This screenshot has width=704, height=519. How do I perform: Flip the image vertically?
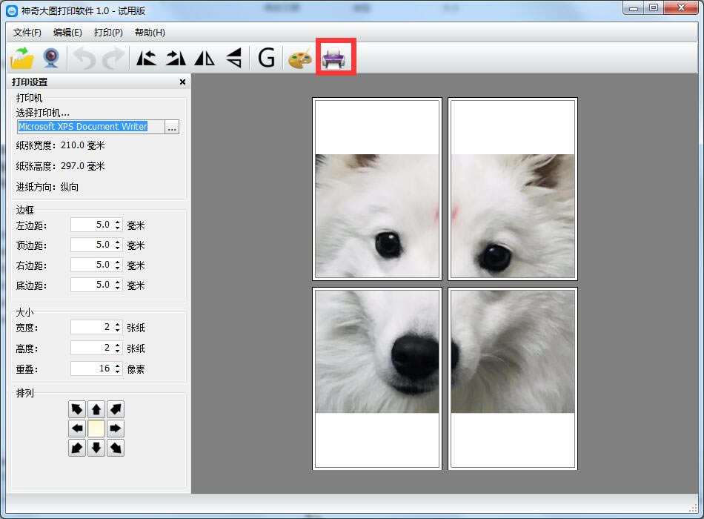point(233,58)
